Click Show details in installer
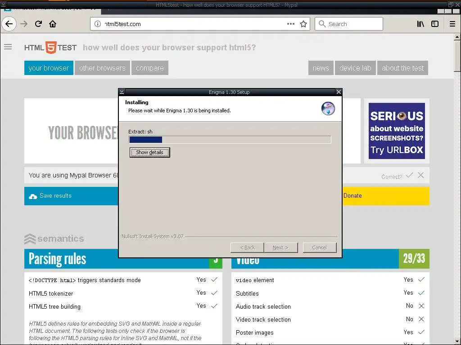 tap(149, 152)
